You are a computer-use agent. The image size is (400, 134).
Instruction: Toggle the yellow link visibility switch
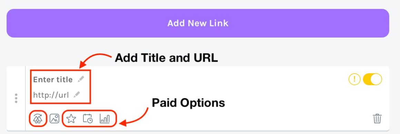tap(372, 79)
